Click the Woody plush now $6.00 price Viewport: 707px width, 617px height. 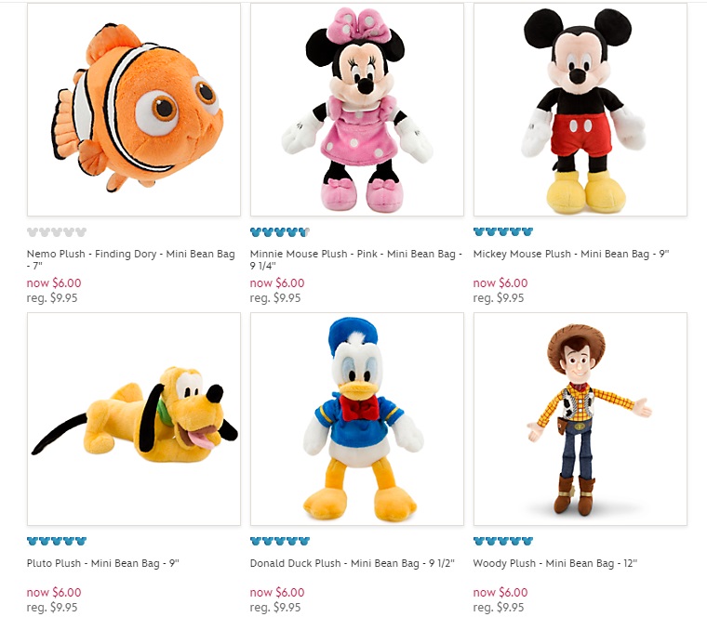click(500, 593)
